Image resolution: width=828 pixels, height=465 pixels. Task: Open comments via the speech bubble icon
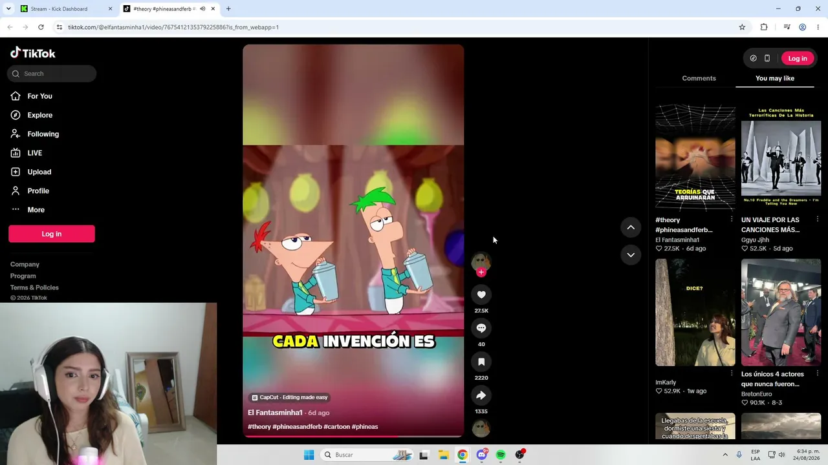[481, 328]
